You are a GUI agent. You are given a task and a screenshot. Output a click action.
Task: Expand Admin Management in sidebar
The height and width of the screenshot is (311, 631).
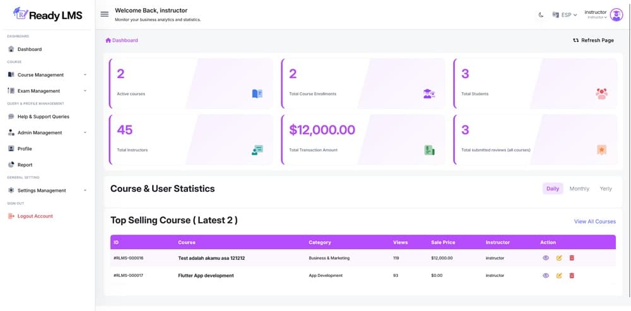coord(40,132)
